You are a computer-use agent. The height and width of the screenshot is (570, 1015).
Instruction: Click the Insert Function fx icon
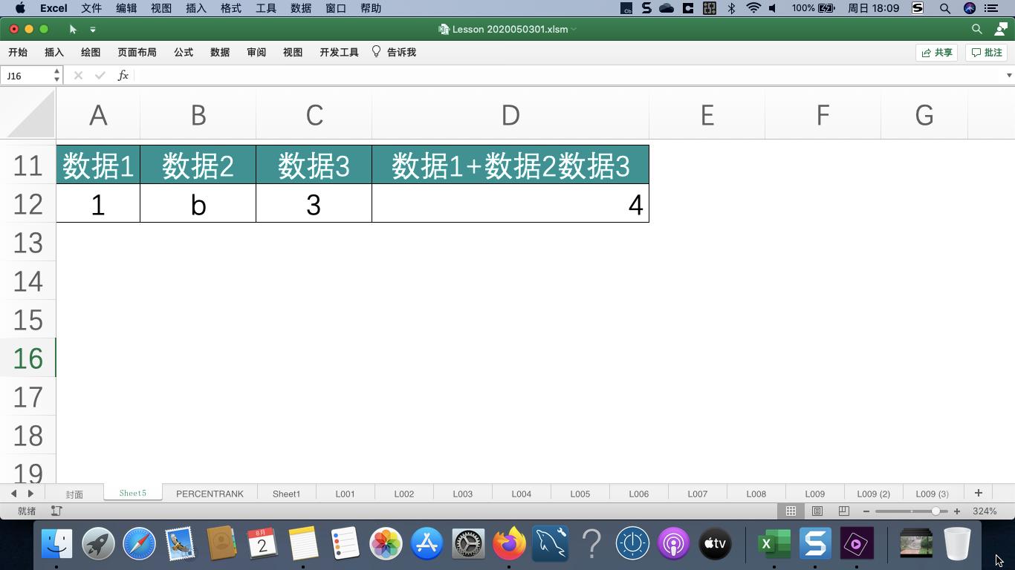tap(123, 75)
